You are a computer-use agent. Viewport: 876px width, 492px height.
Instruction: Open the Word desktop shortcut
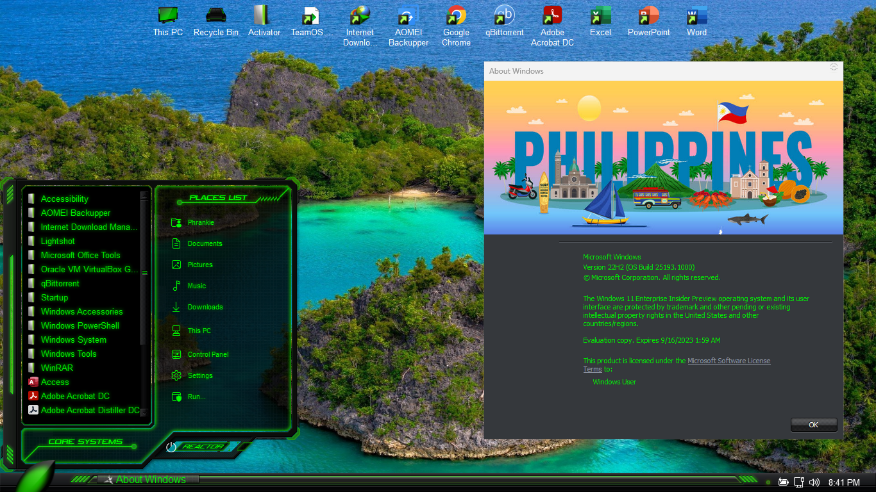[x=697, y=21]
